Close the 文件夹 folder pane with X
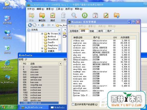 coord(59,30)
